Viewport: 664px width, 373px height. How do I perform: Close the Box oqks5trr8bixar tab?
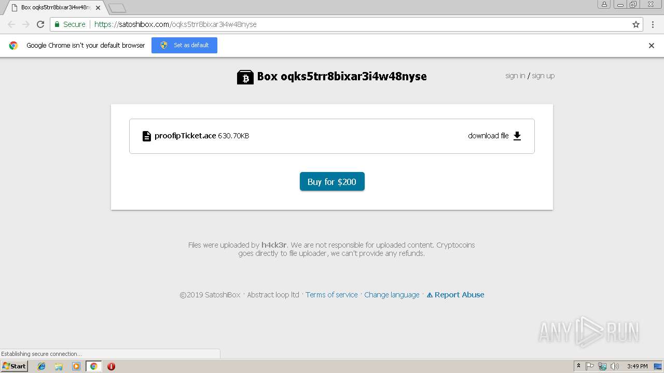click(x=98, y=8)
